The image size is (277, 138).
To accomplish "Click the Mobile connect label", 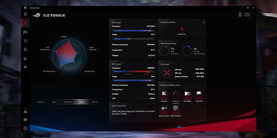I will [247, 15].
